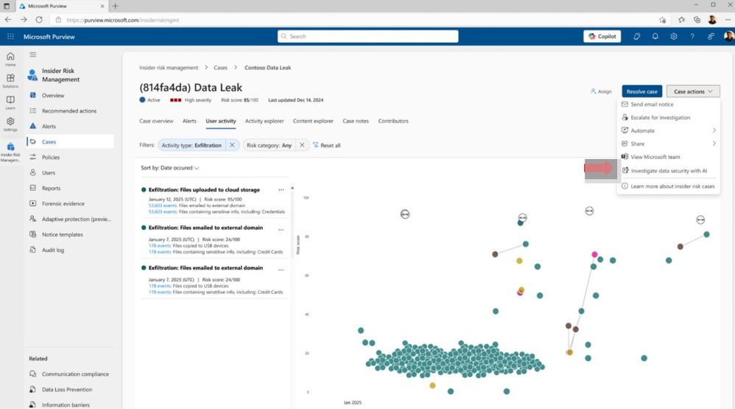The width and height of the screenshot is (735, 409).
Task: Open Case actions dropdown
Action: [x=693, y=91]
